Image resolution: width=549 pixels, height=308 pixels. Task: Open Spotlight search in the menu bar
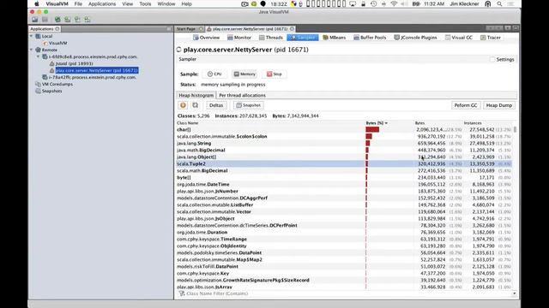499,3
